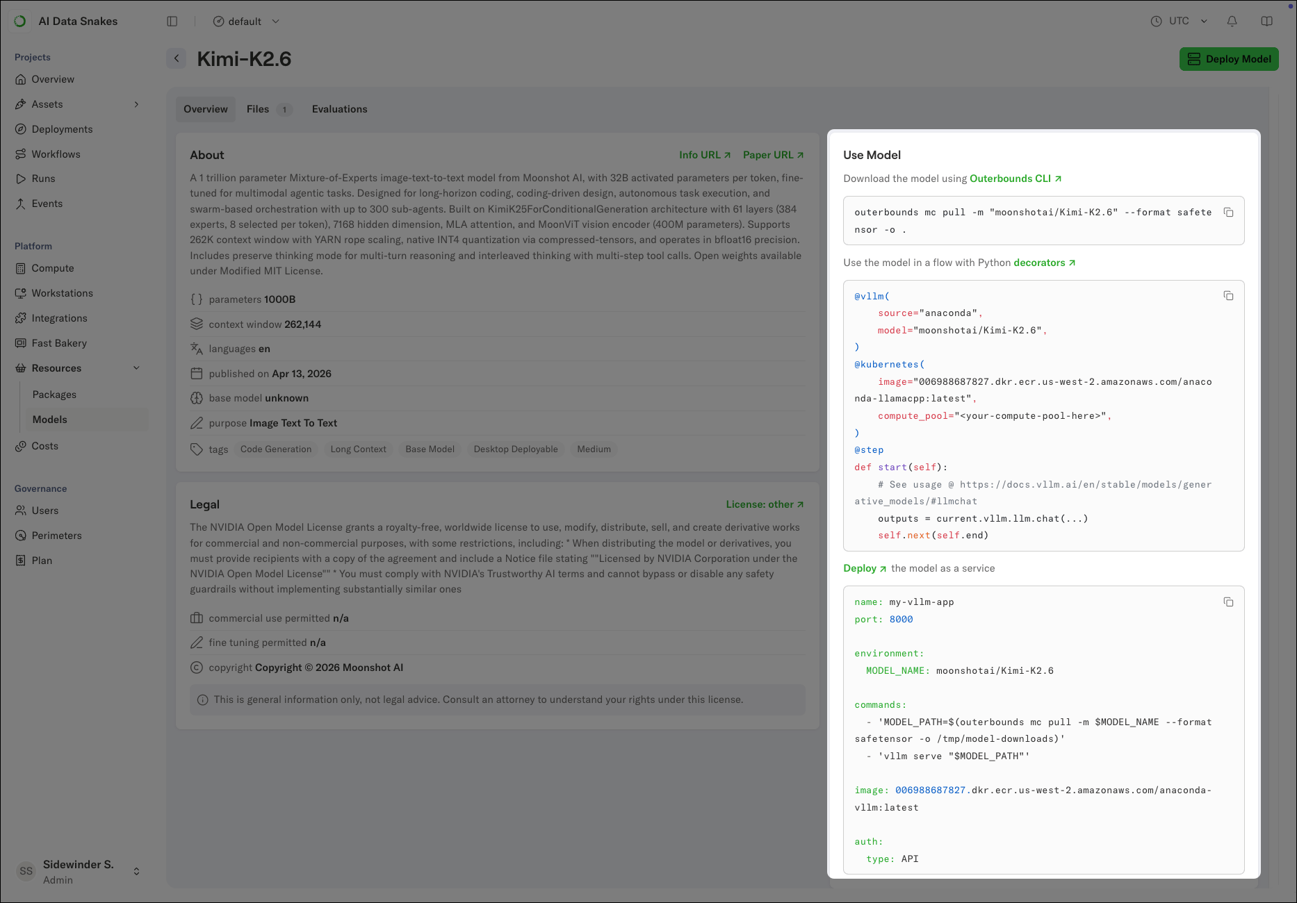Copy the my-vllm-app deployment config
Image resolution: width=1297 pixels, height=903 pixels.
pos(1228,602)
